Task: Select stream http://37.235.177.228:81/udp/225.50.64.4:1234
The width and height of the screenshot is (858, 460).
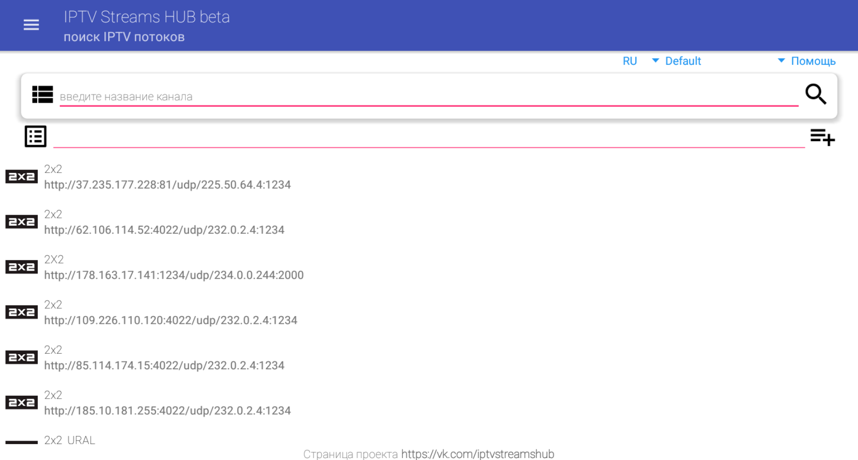Action: pos(168,185)
